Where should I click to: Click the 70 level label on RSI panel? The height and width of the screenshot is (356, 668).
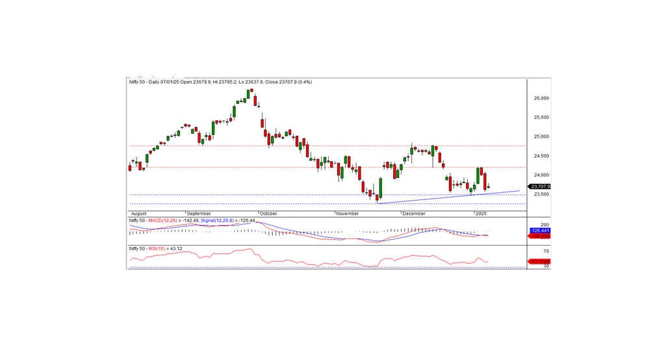tap(537, 251)
